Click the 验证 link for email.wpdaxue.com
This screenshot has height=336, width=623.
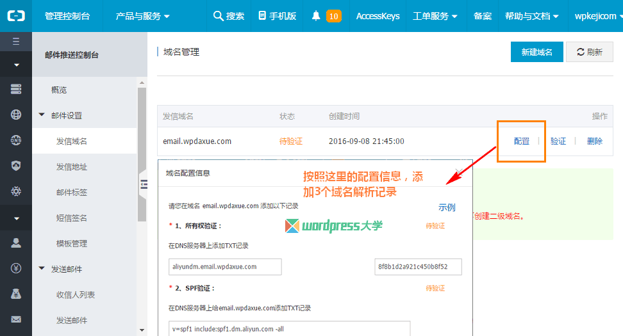coord(558,141)
